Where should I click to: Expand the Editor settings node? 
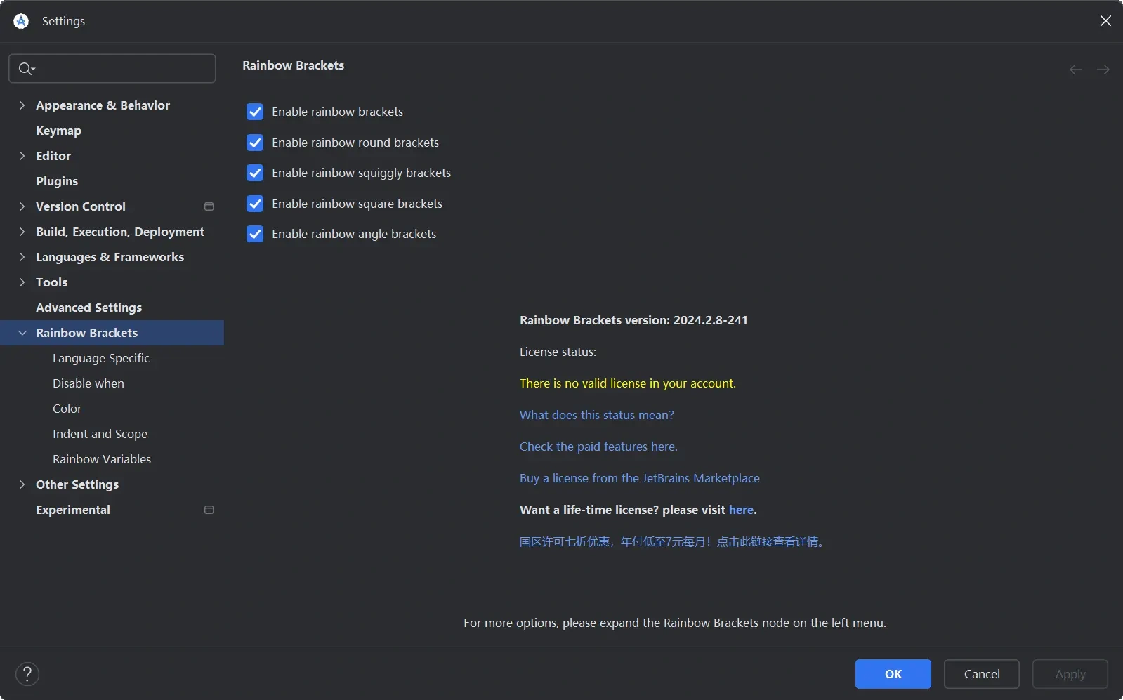coord(22,156)
